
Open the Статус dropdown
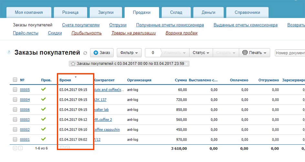tap(201, 53)
